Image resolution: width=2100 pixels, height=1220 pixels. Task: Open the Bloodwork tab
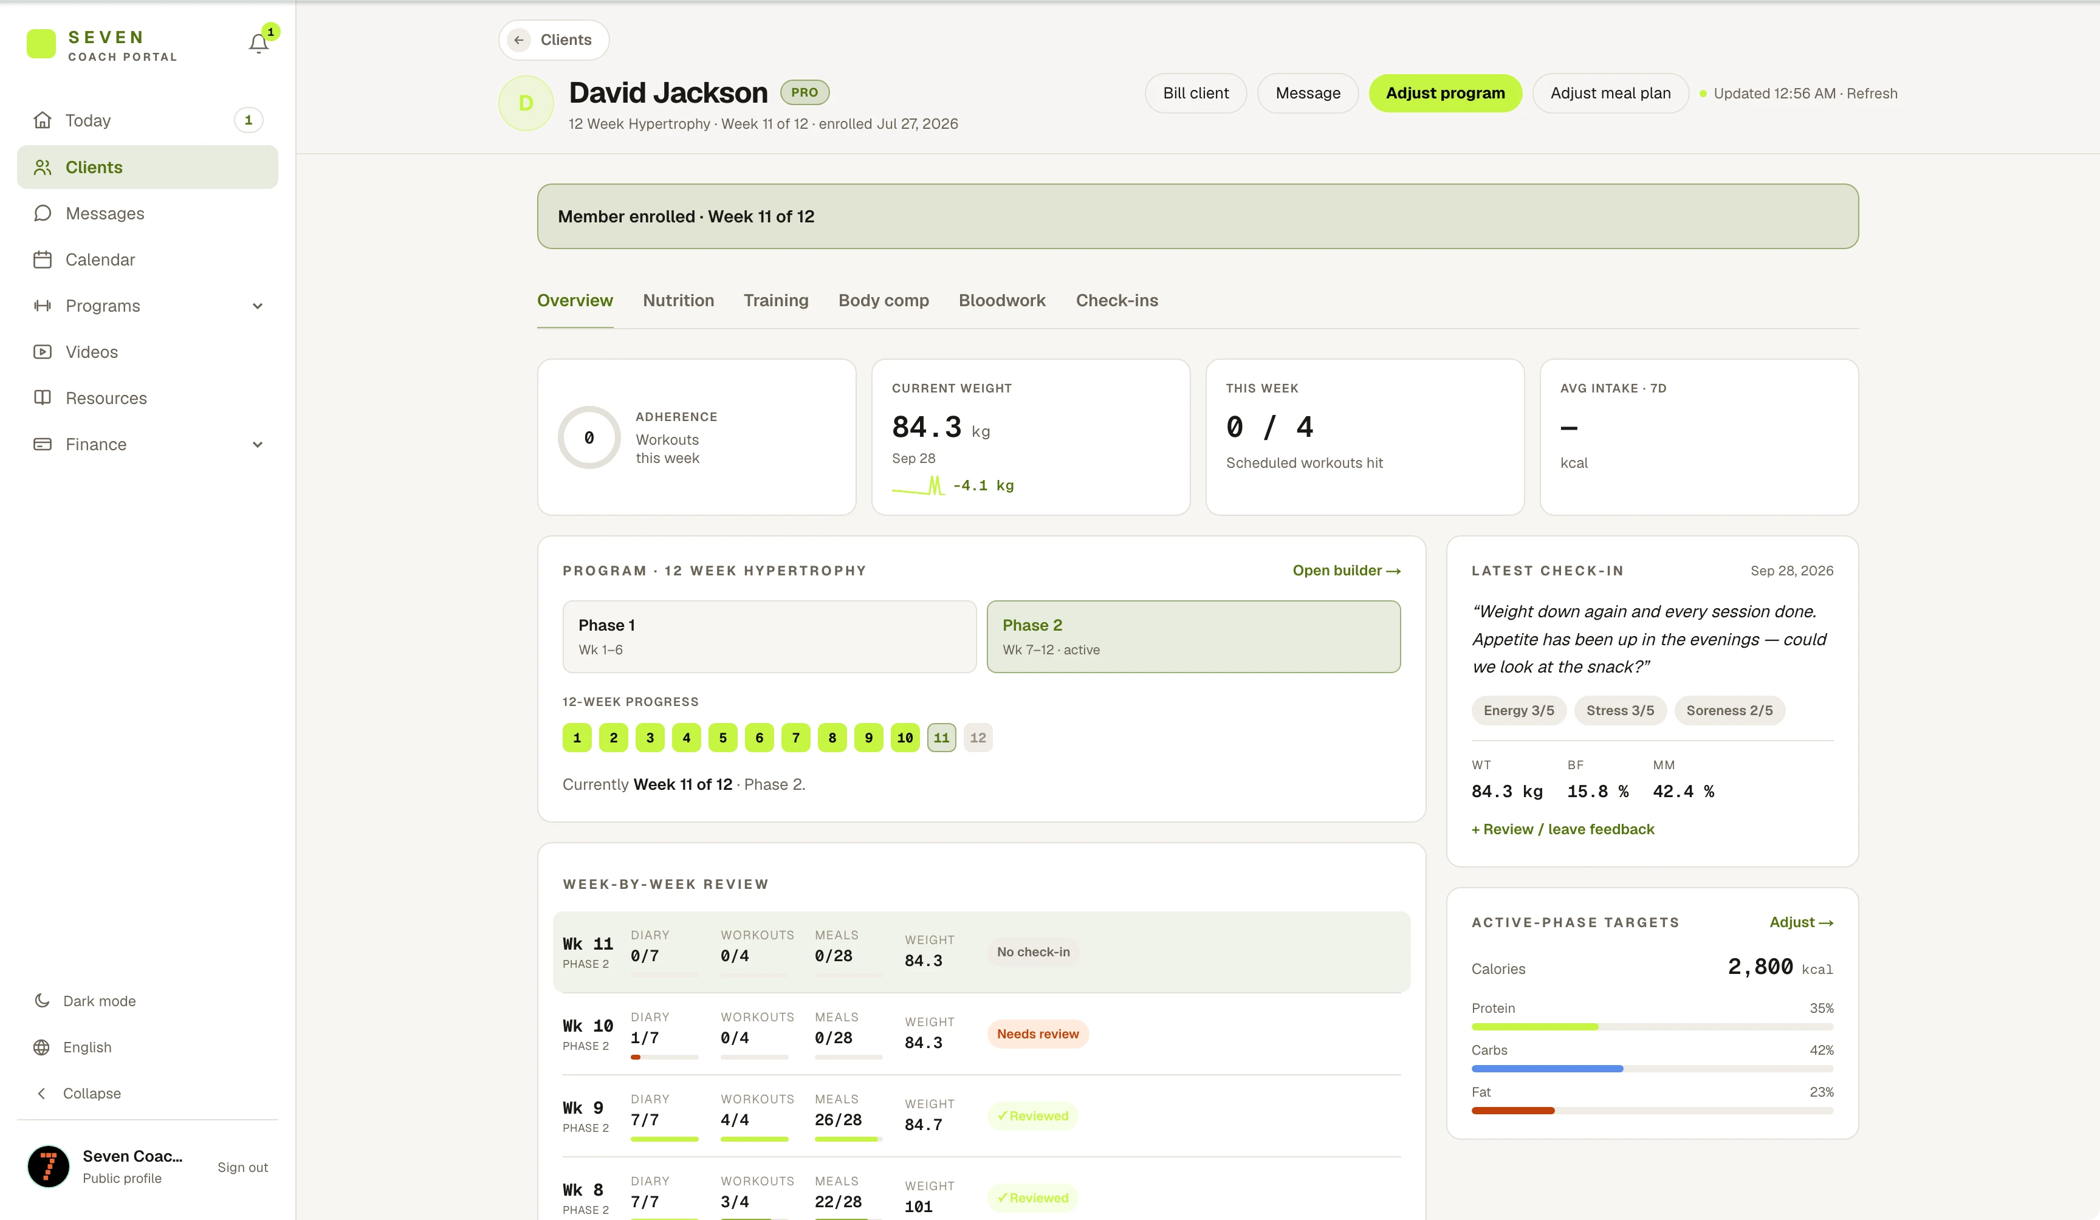(1001, 300)
